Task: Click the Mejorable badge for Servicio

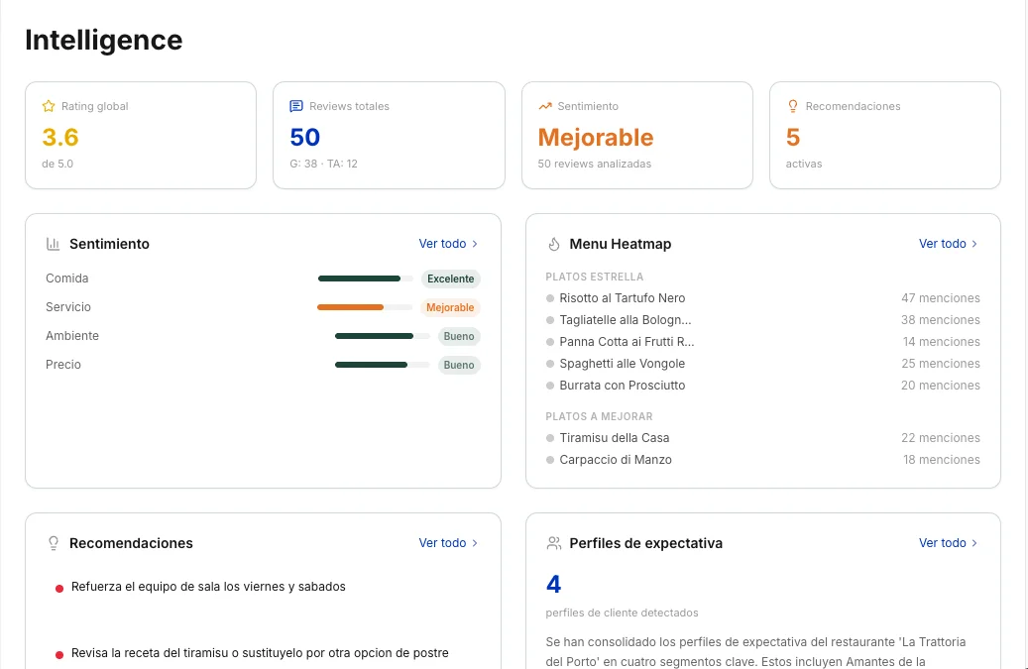Action: 450,307
